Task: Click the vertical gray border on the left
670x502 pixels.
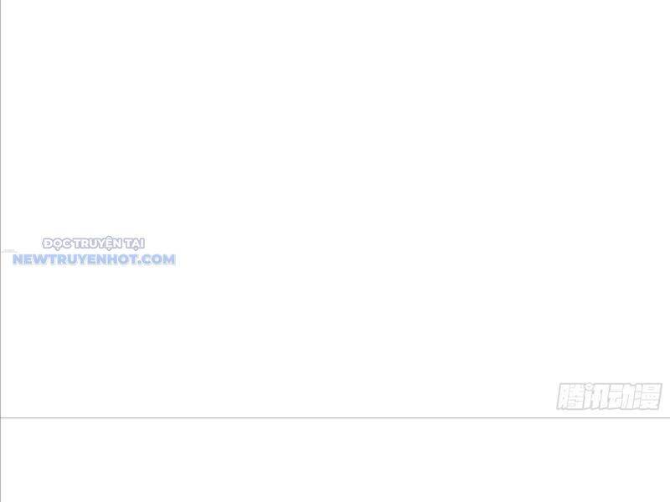Action: tap(1, 251)
